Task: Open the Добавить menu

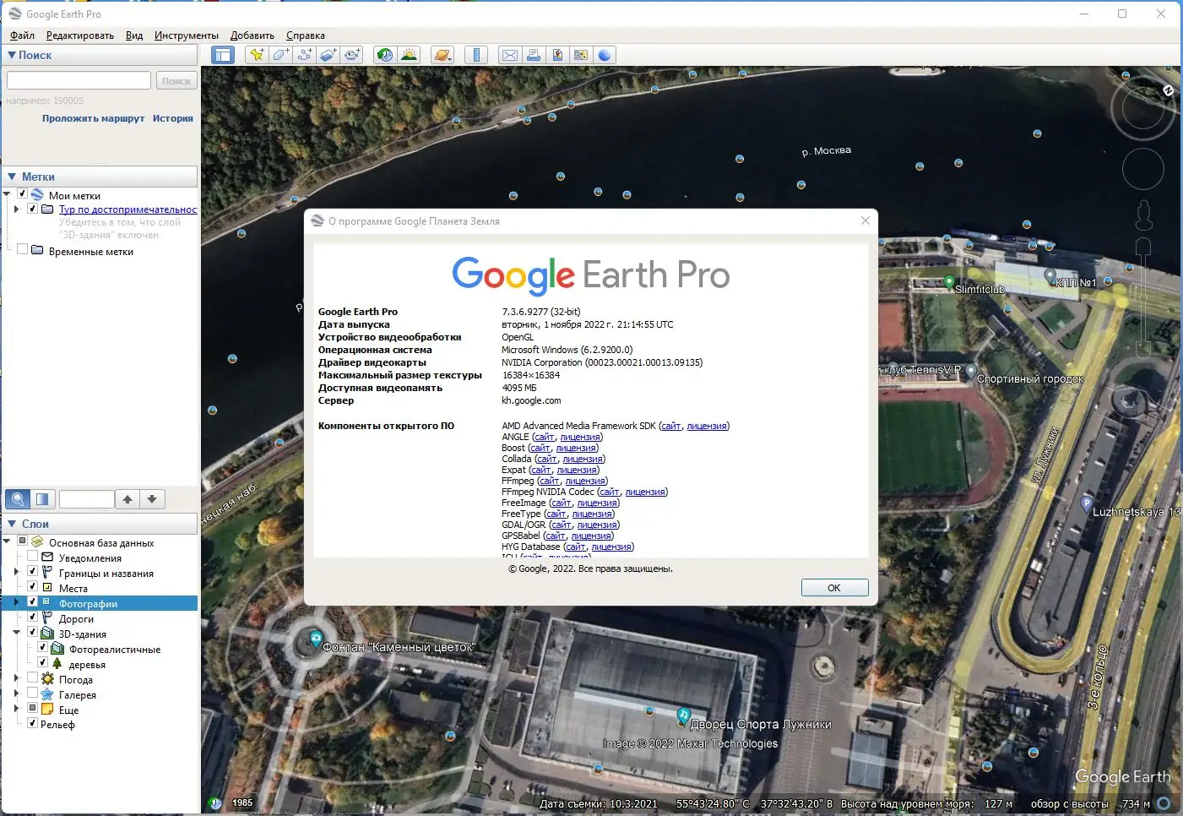Action: [252, 35]
